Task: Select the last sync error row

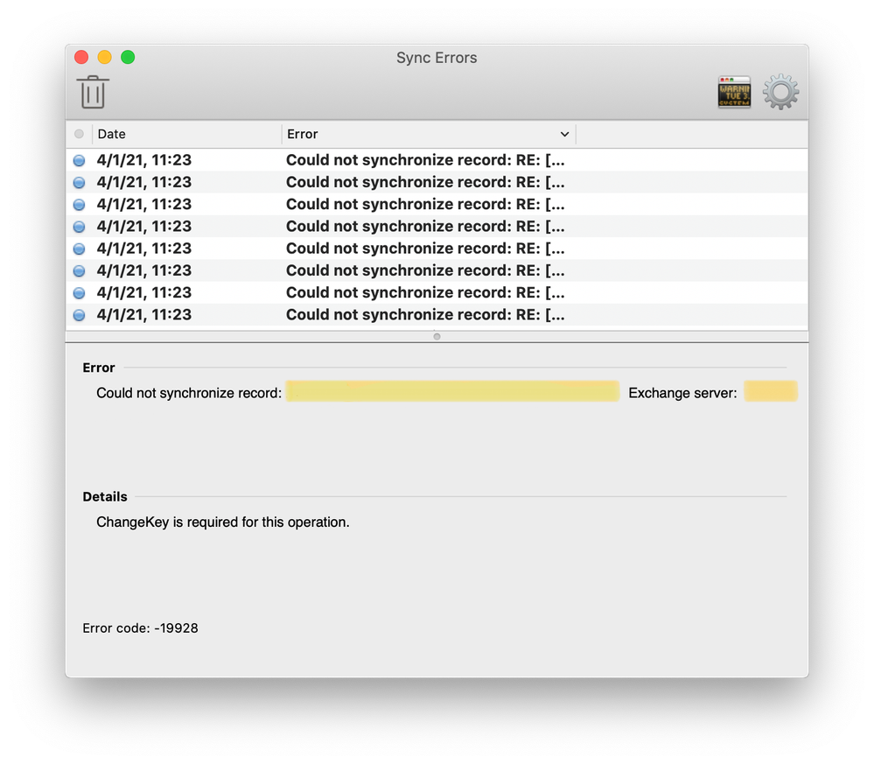Action: pos(437,314)
